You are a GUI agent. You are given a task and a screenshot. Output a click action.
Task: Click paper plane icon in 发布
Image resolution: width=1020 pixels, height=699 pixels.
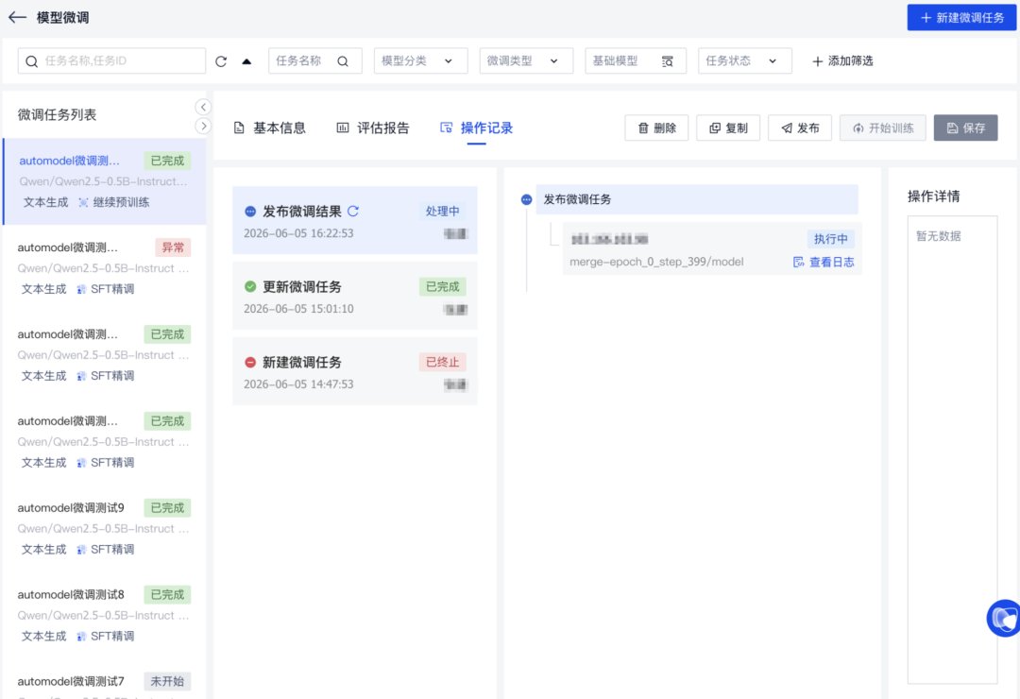(787, 128)
